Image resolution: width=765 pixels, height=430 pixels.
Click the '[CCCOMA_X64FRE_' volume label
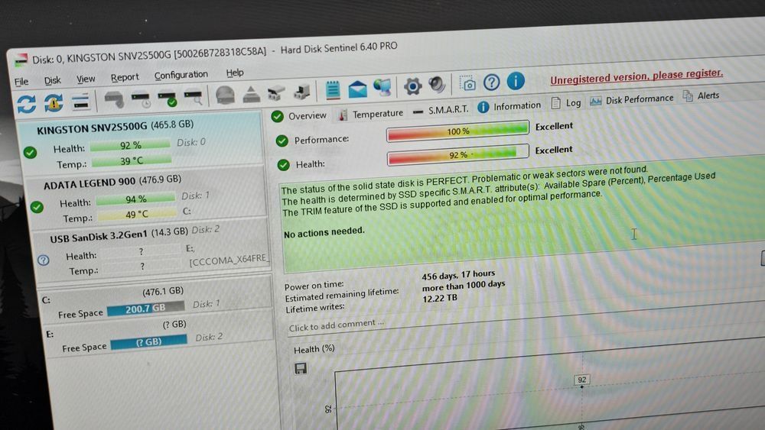pos(229,260)
